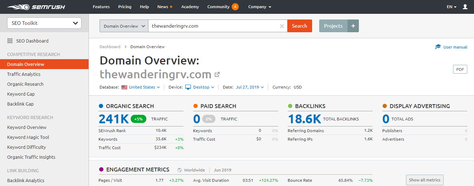The image size is (474, 186).
Task: Click the $234K Traffic Cost value
Action: (160, 148)
